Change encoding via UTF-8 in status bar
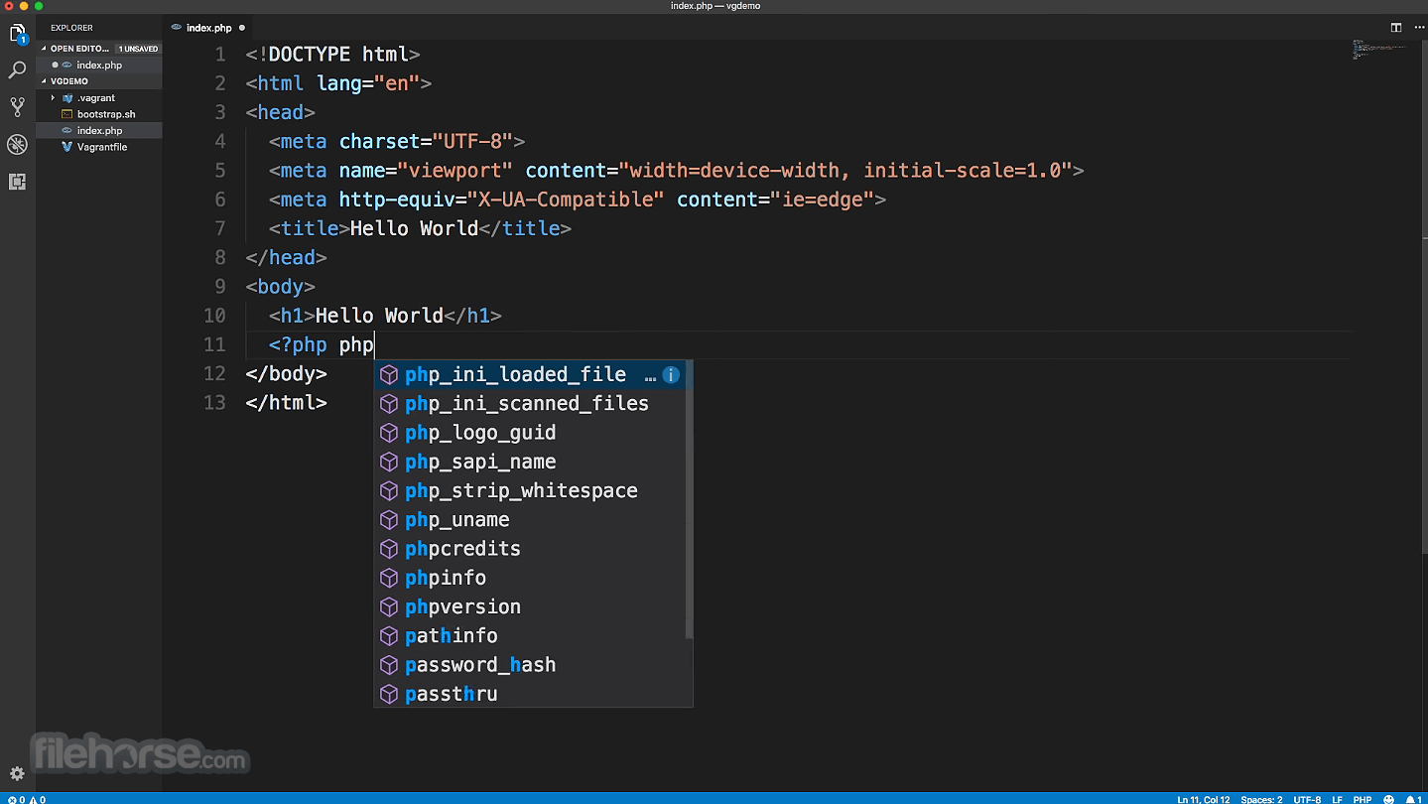The width and height of the screenshot is (1428, 804). (x=1307, y=799)
